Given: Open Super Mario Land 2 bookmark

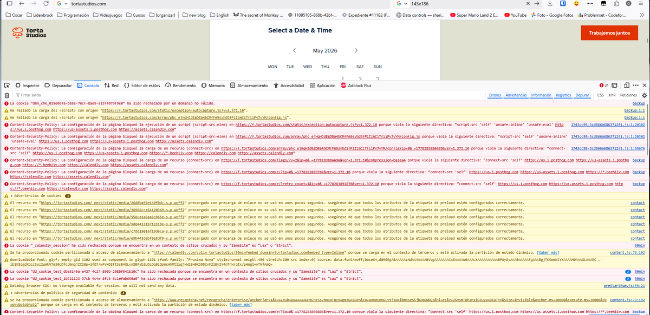Looking at the screenshot, I should coord(475,15).
